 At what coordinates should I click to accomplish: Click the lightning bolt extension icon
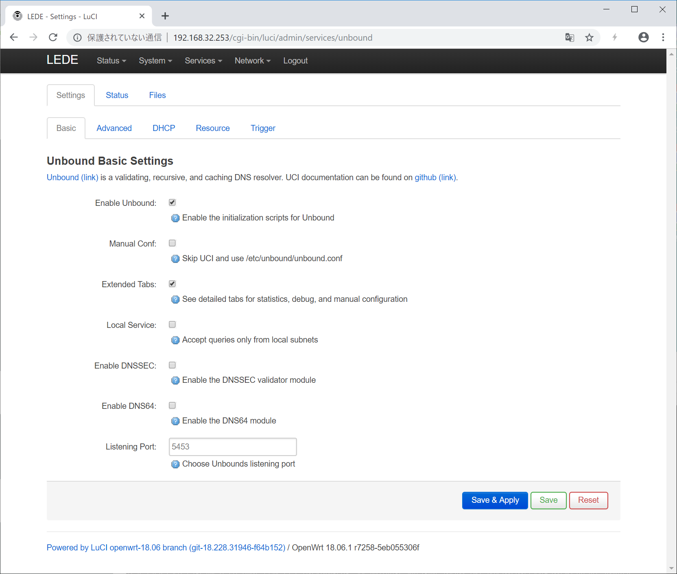coord(615,37)
